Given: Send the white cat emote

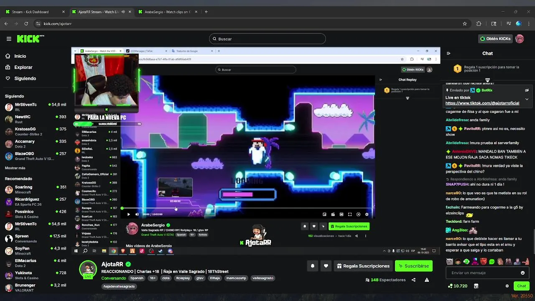Looking at the screenshot, I should (x=450, y=262).
